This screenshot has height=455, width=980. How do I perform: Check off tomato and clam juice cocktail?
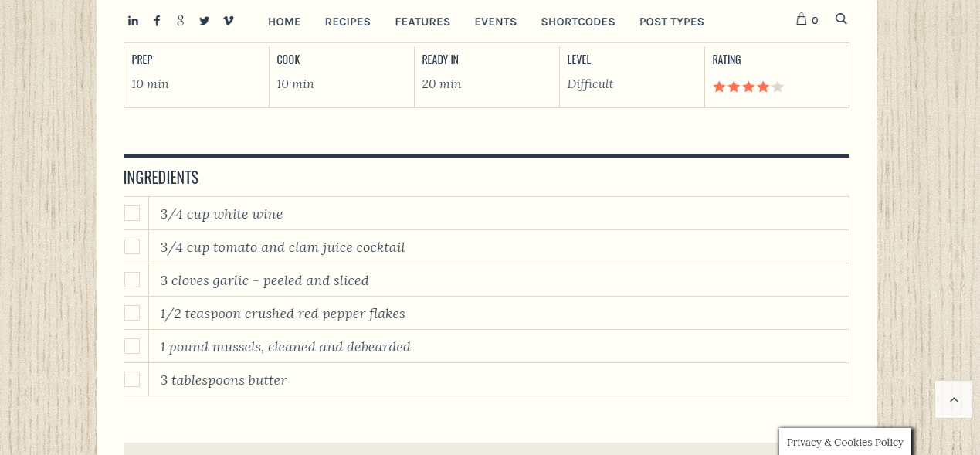[132, 246]
